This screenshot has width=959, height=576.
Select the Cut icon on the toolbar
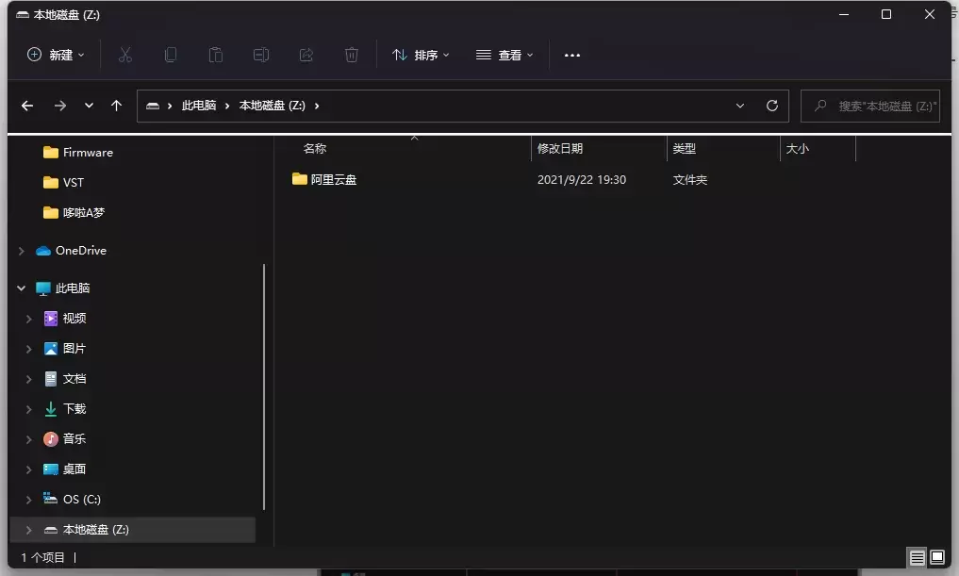pos(125,55)
